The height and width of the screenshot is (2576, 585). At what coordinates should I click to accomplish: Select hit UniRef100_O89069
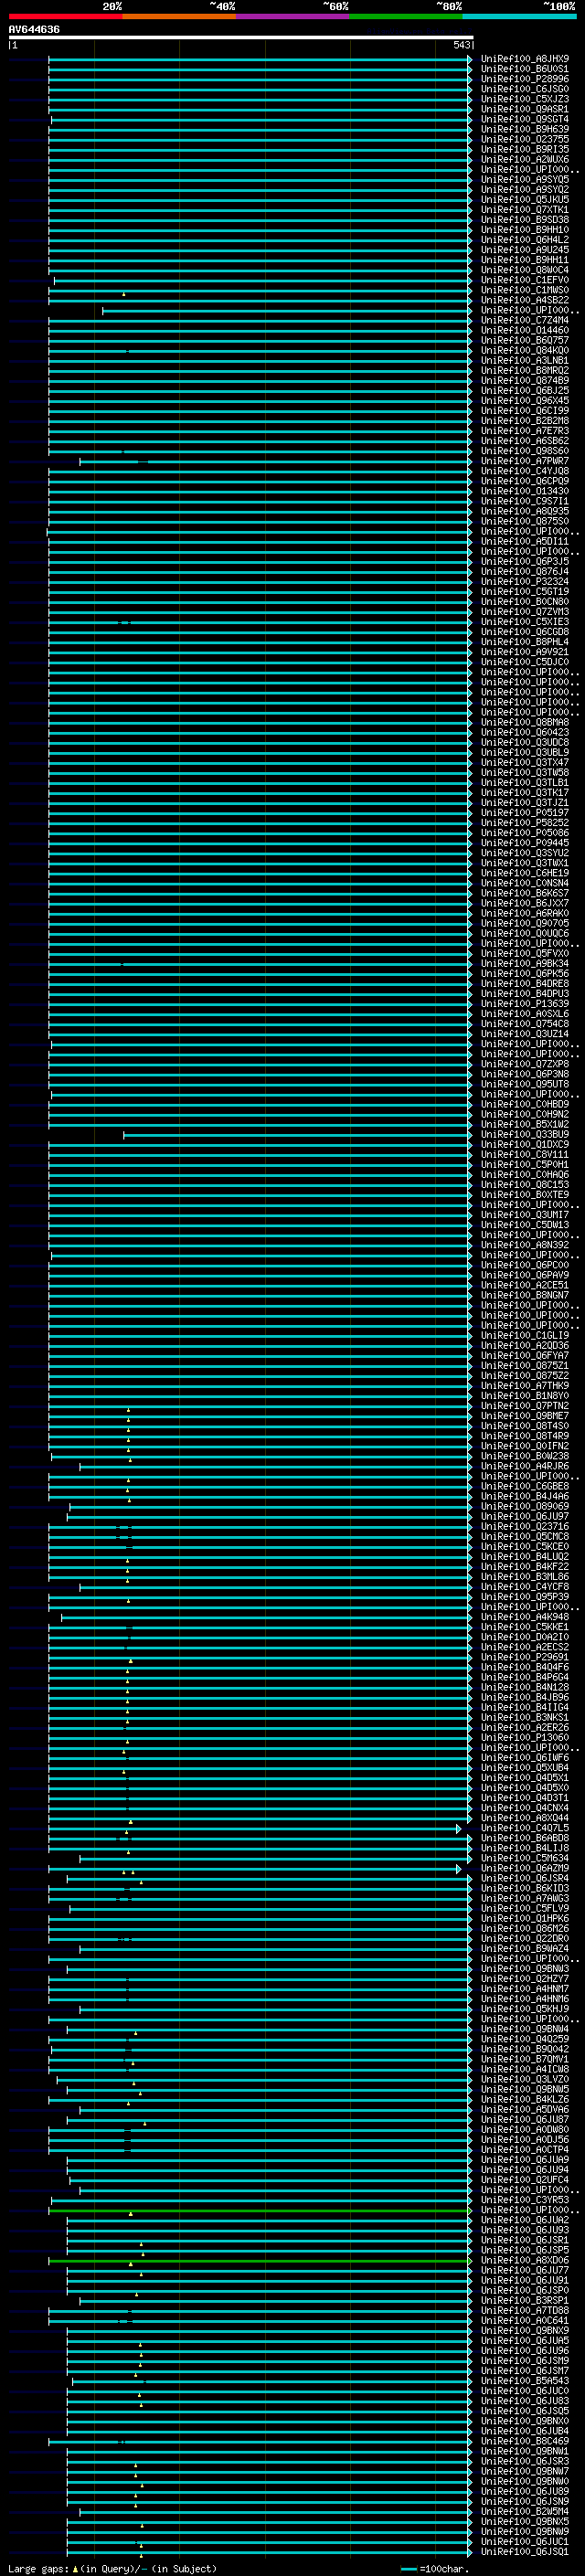[525, 1506]
